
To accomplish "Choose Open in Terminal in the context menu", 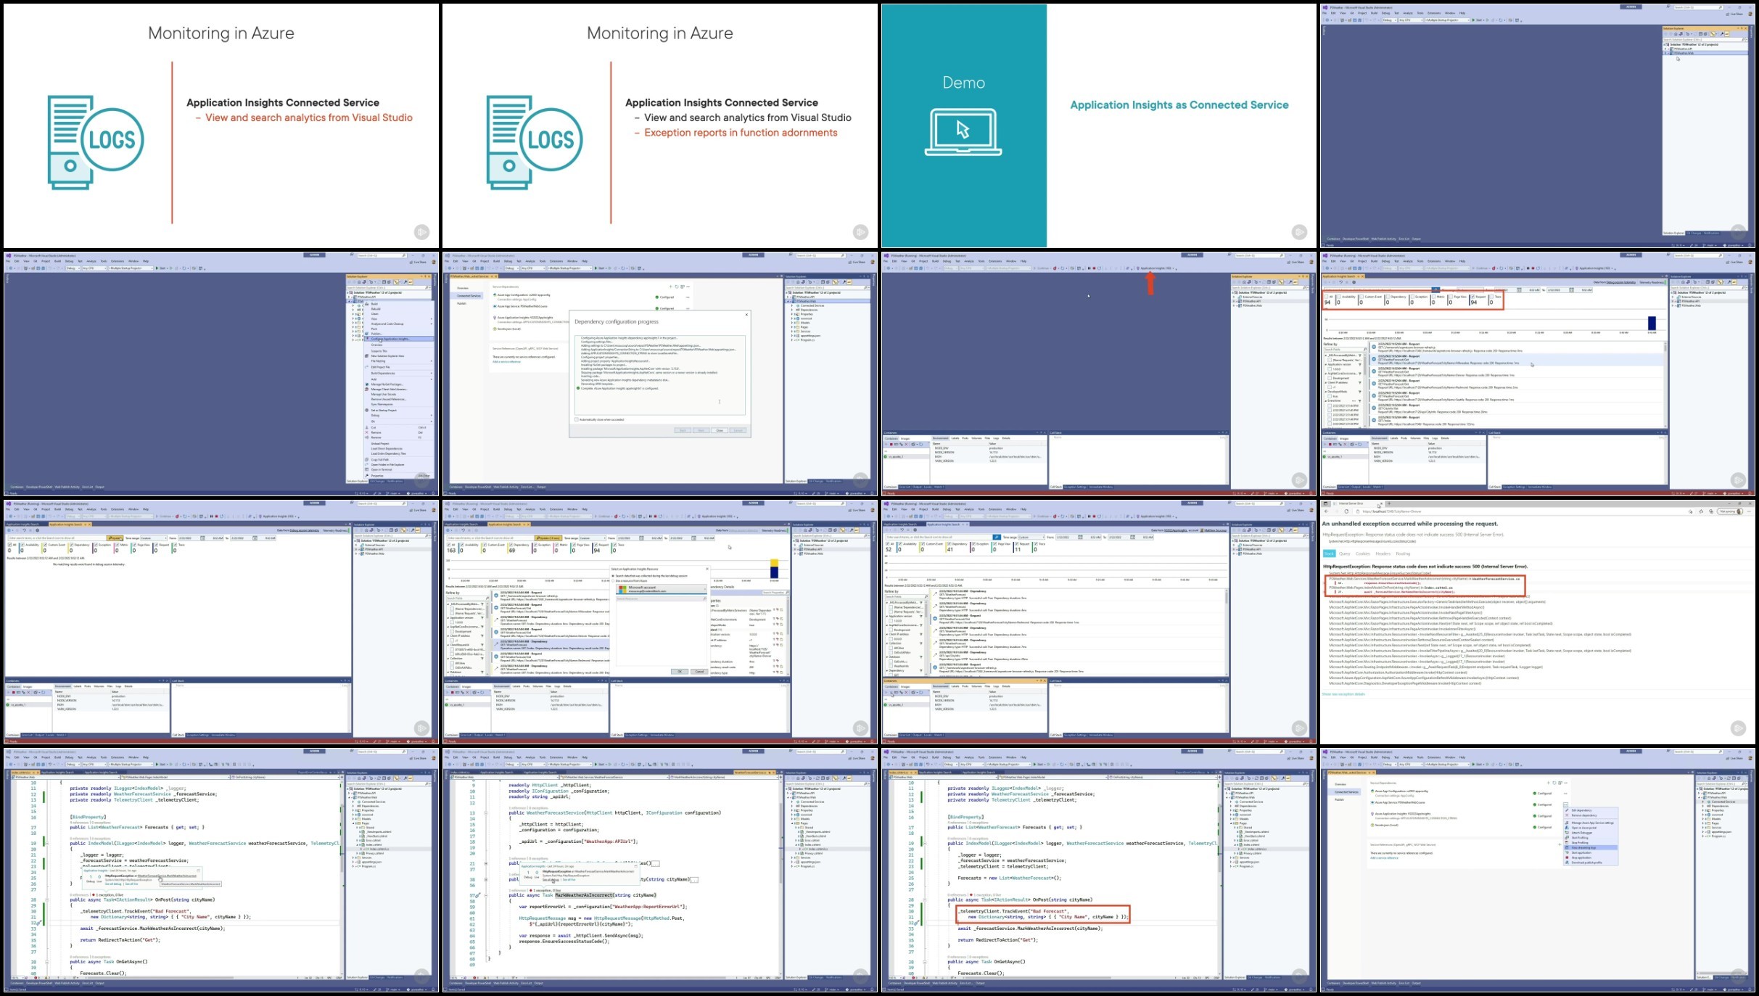I will pyautogui.click(x=397, y=469).
